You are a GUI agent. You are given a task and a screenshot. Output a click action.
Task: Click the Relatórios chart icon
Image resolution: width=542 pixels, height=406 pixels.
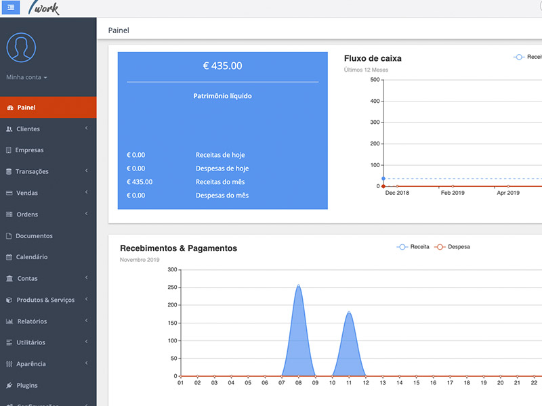point(9,321)
